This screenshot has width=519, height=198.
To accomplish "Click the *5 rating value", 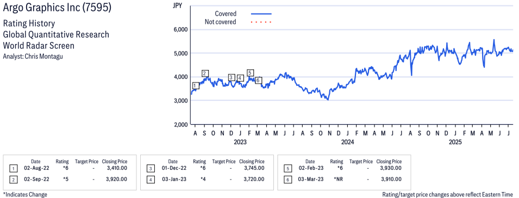I will 66,179.
